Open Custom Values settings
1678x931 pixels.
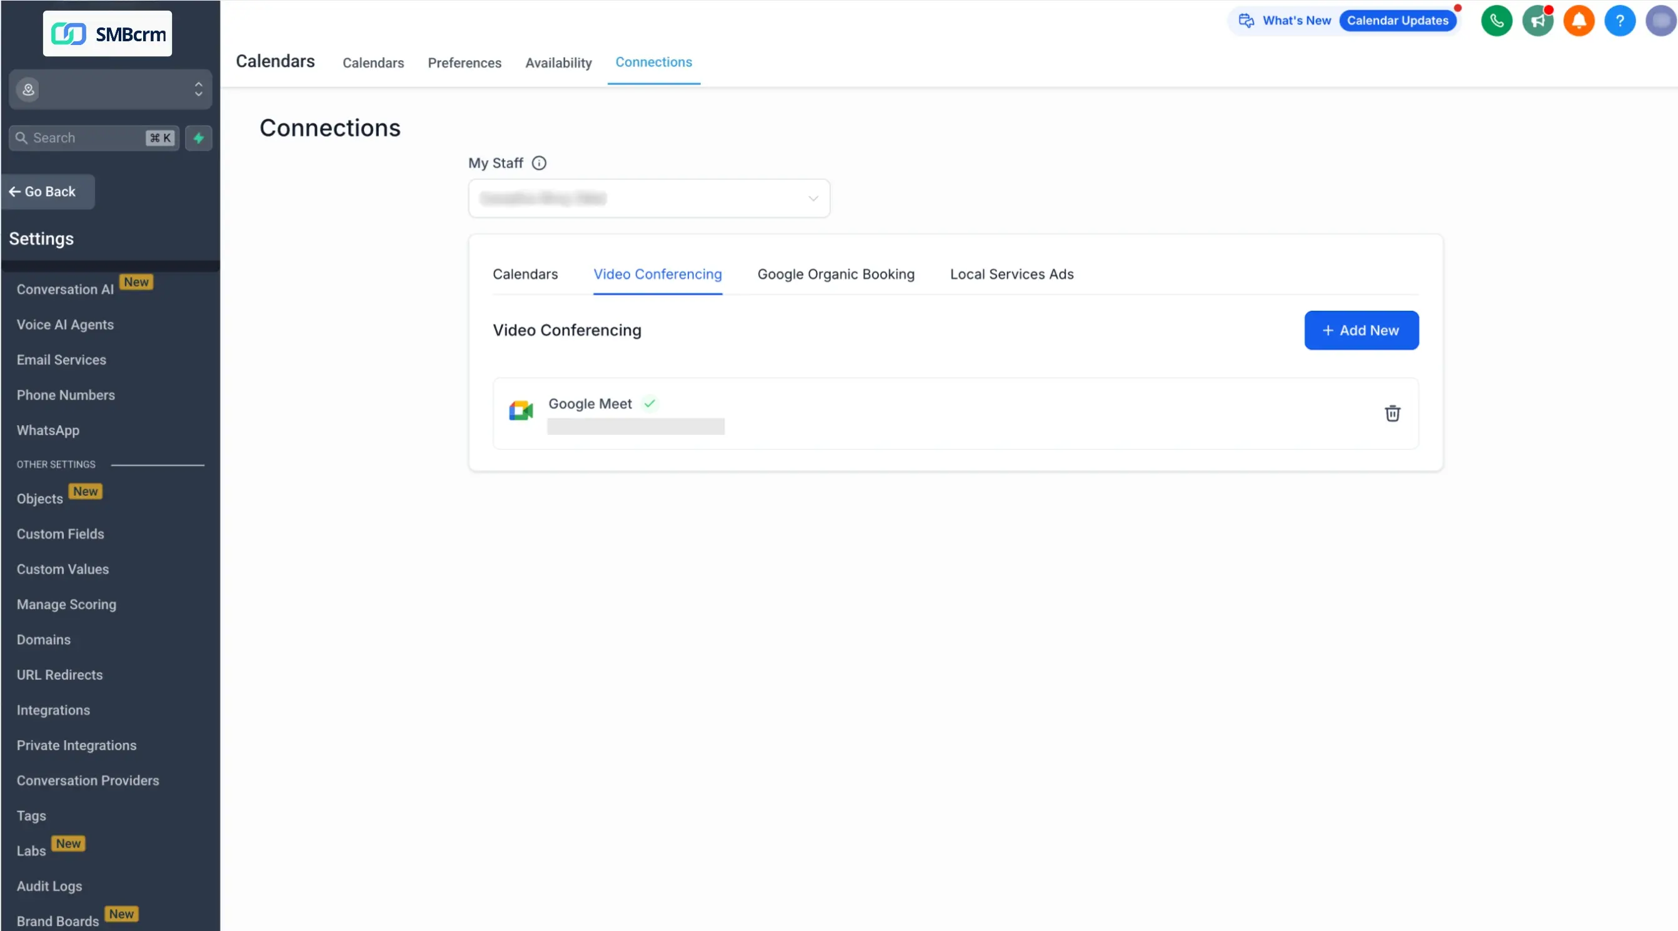[63, 569]
